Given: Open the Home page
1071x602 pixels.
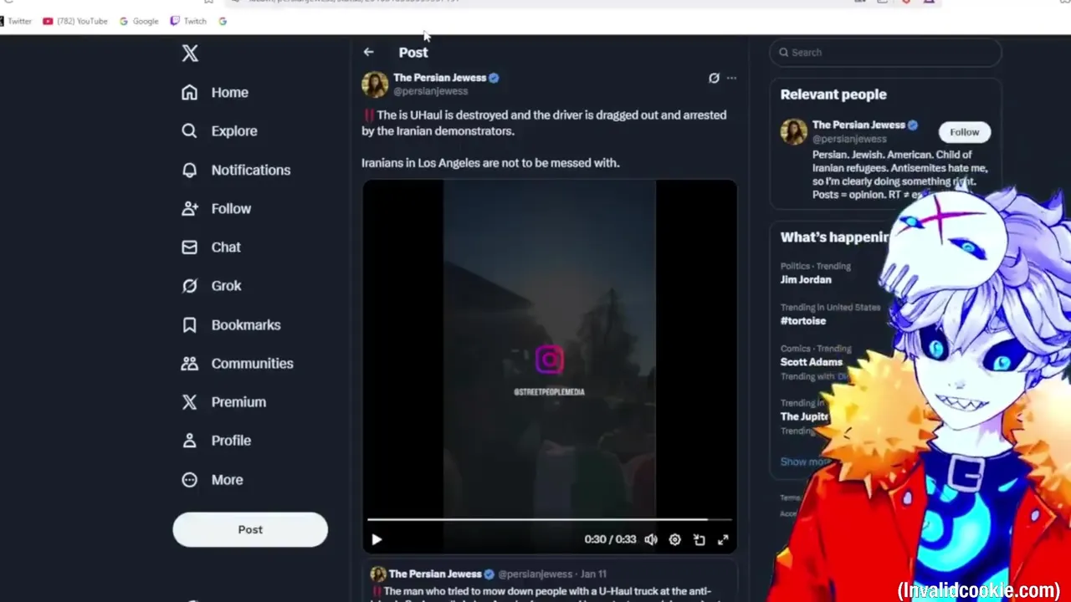Looking at the screenshot, I should click(215, 92).
